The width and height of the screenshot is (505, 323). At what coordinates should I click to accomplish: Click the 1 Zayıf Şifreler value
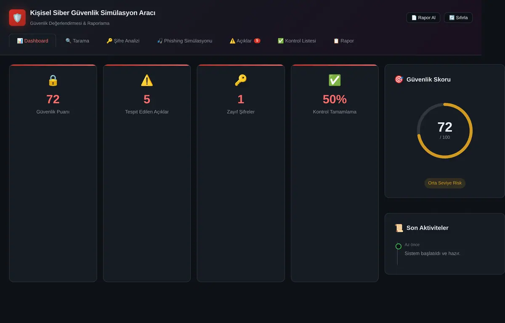pyautogui.click(x=241, y=99)
